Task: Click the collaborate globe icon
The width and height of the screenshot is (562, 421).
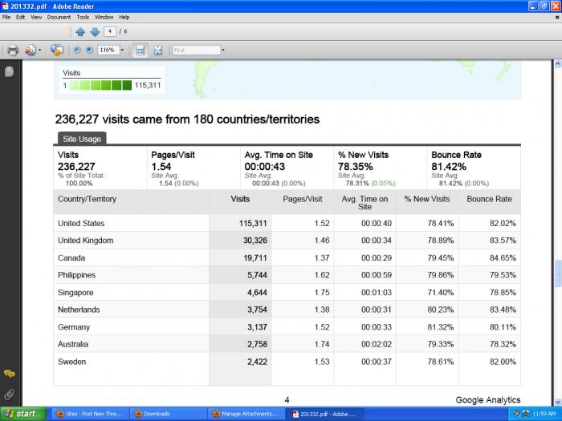Action: pyautogui.click(x=57, y=50)
